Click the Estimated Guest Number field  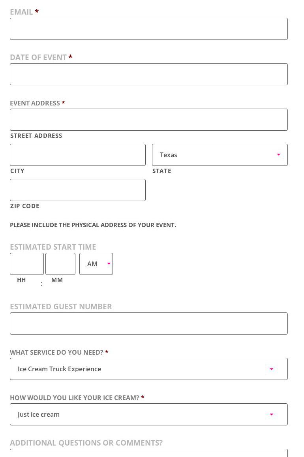148,323
